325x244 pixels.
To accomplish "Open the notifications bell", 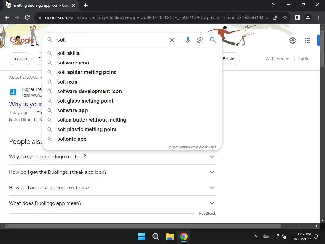I will click(316, 236).
